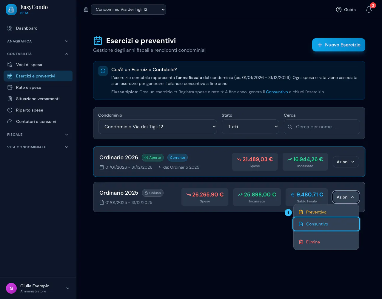Choose Preventivo from the actions menu

[x=326, y=212]
